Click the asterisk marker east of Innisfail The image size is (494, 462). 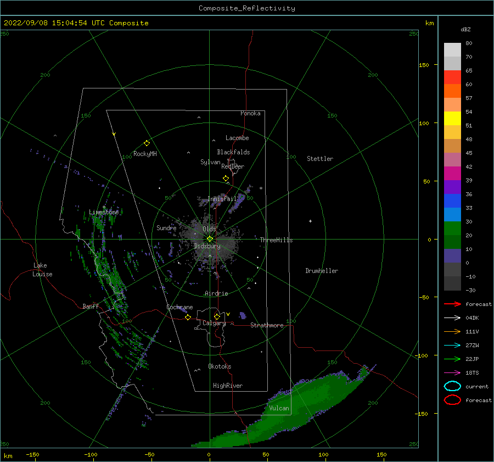pyautogui.click(x=261, y=188)
